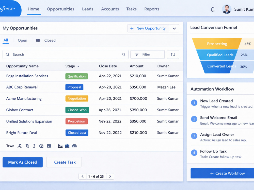The height and width of the screenshot is (190, 254).
Task: Open the Accounts tab
Action: click(110, 9)
